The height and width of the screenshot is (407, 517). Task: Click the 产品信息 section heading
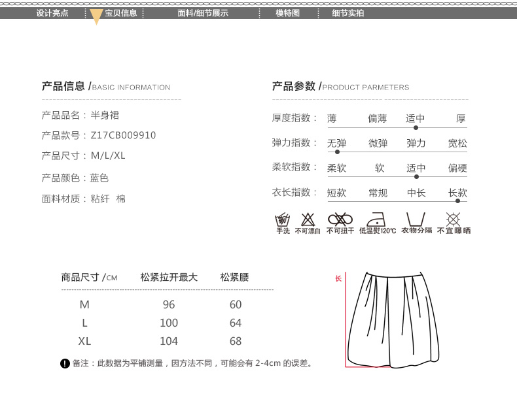106,86
